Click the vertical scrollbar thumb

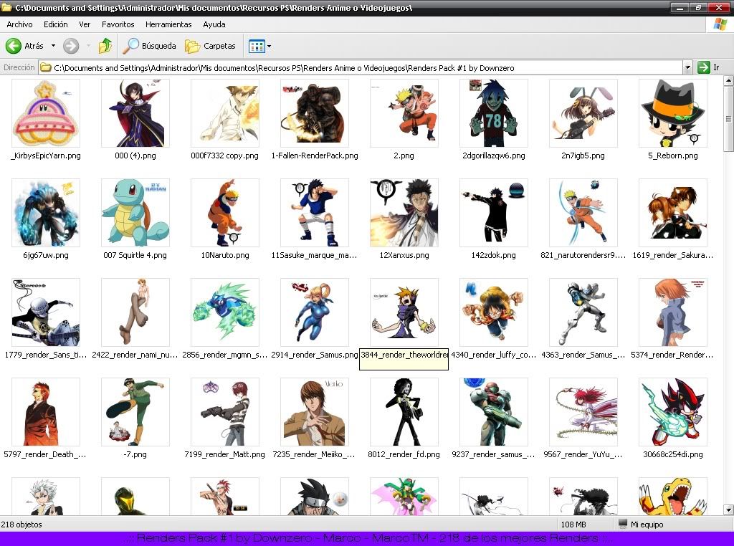point(728,119)
